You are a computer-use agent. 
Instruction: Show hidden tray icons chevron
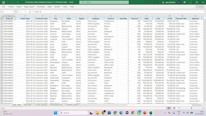click(165, 113)
